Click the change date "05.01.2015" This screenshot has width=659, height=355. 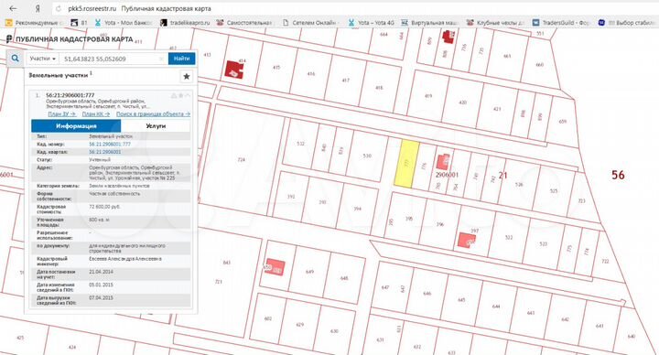tap(101, 285)
